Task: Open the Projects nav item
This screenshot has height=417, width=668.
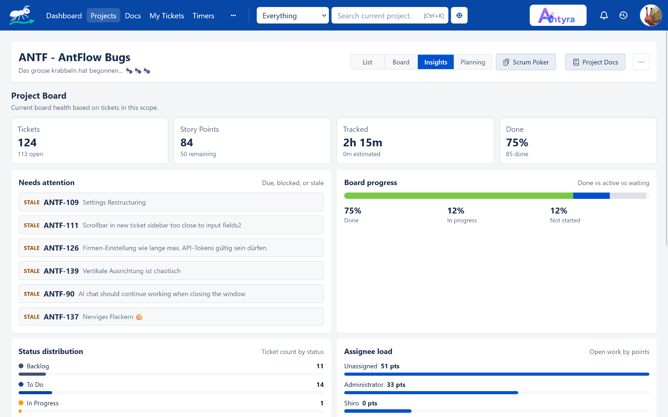Action: tap(103, 15)
